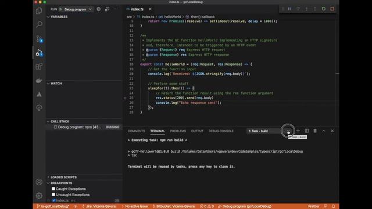Close the index.ts editor tab

tap(150, 9)
